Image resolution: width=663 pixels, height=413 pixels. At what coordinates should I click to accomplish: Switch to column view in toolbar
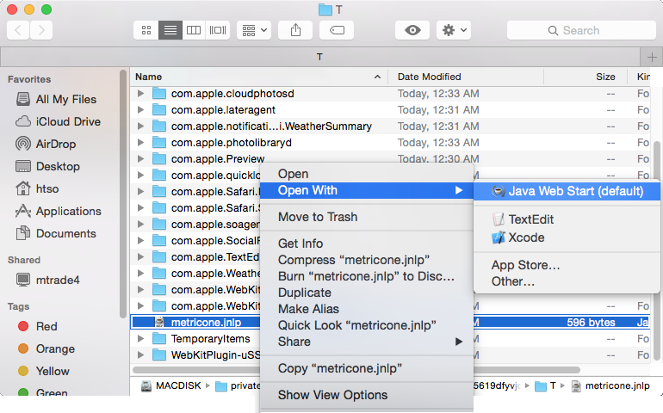[x=194, y=30]
